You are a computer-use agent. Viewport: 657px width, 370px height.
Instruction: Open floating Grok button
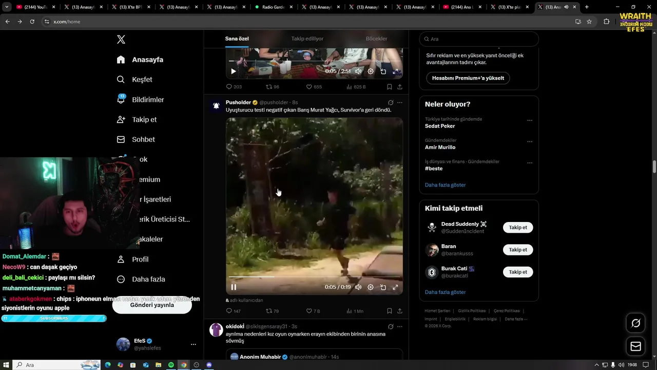[635, 323]
